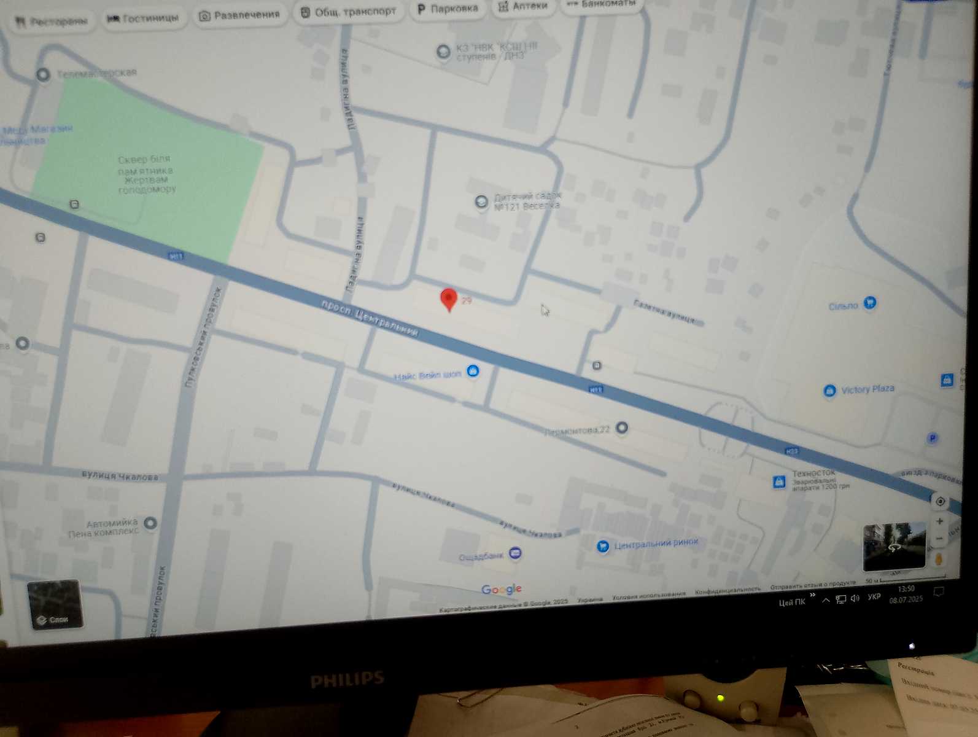Screen dimensions: 978x737
Task: Click the my-location target button
Action: (x=940, y=502)
